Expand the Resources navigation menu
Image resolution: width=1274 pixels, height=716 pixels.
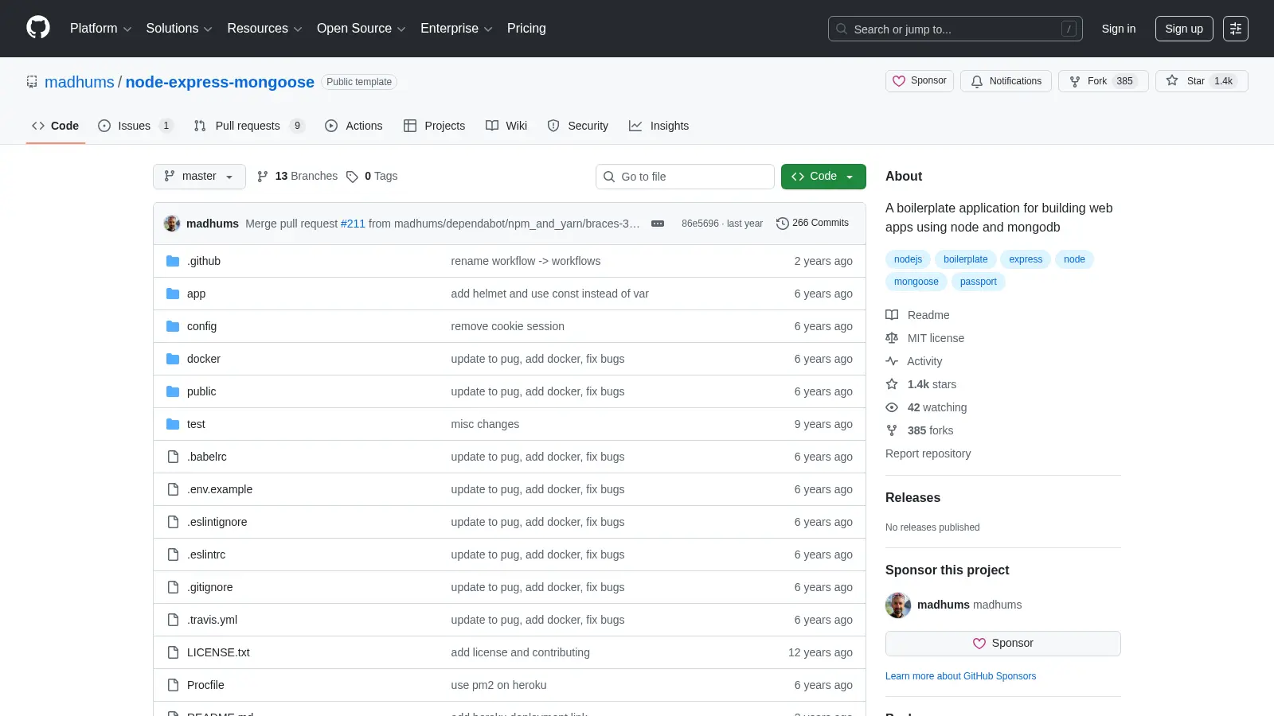point(264,29)
